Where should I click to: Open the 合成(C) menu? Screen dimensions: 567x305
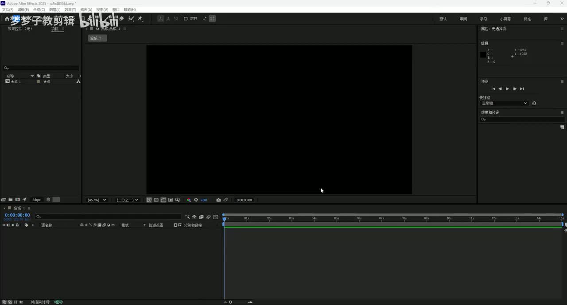click(39, 9)
